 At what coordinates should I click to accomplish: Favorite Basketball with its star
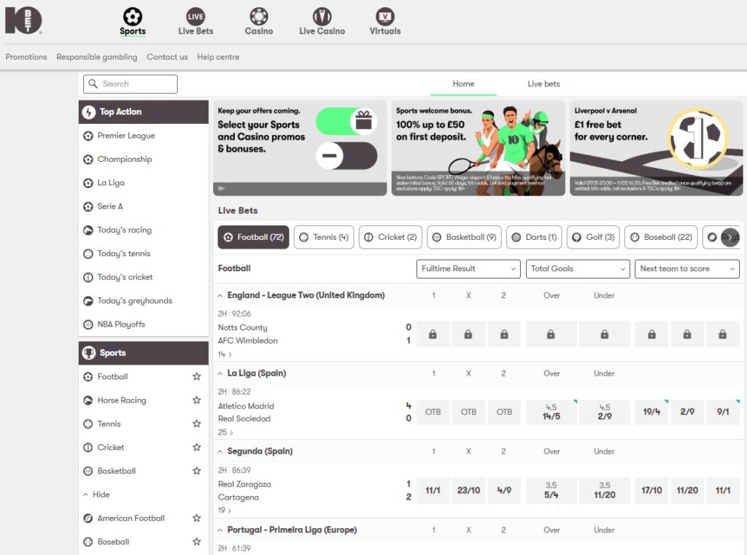(197, 470)
